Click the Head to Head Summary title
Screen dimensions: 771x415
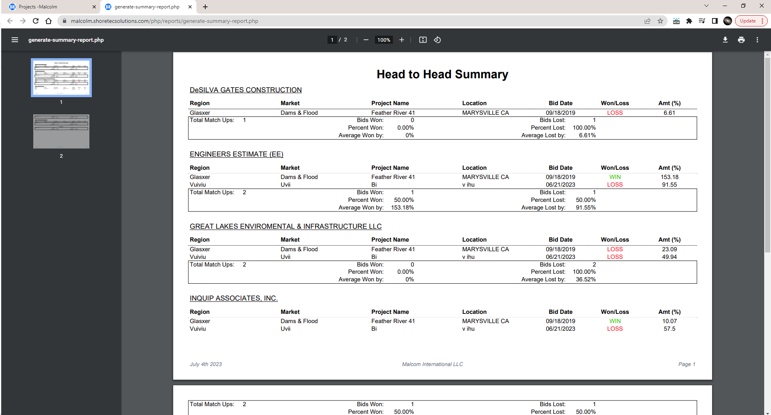[x=442, y=74]
